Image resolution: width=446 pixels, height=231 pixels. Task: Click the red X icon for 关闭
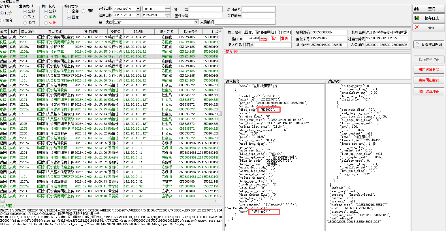[417, 27]
